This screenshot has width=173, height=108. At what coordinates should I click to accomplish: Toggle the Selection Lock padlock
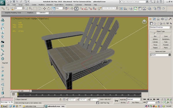pyautogui.click(x=61, y=99)
